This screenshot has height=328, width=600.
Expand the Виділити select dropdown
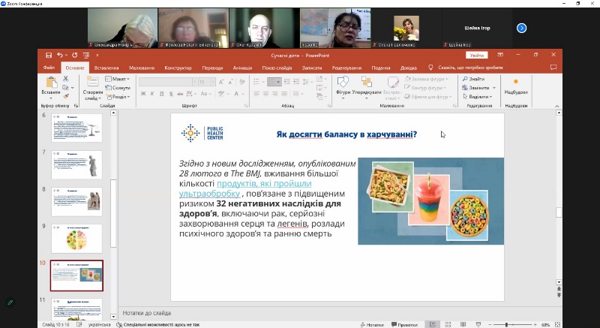click(478, 96)
